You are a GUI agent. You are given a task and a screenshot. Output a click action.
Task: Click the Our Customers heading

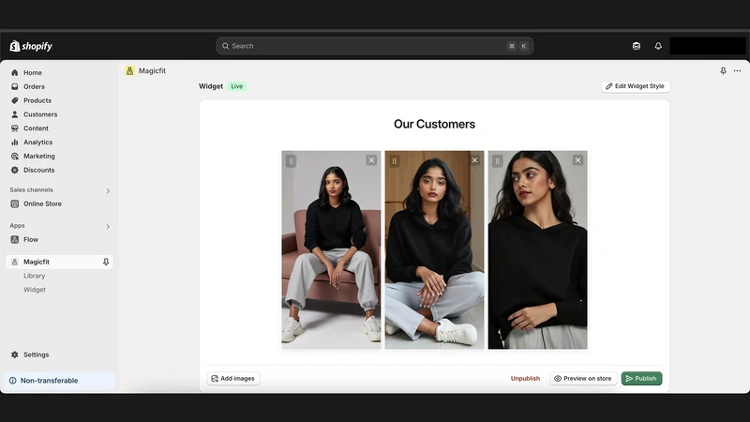[x=434, y=124]
